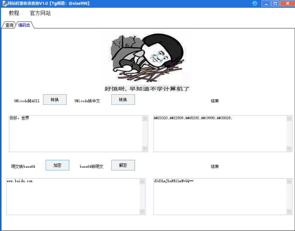Click the blue shirt skin icon
The height and width of the screenshot is (231, 295).
click(x=255, y=3)
